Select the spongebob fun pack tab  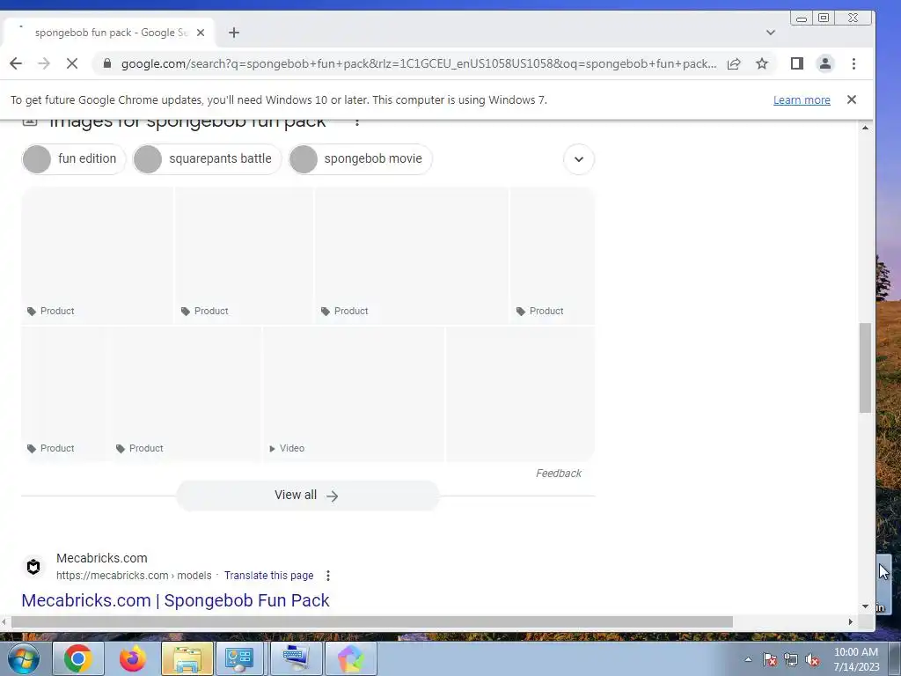[108, 33]
